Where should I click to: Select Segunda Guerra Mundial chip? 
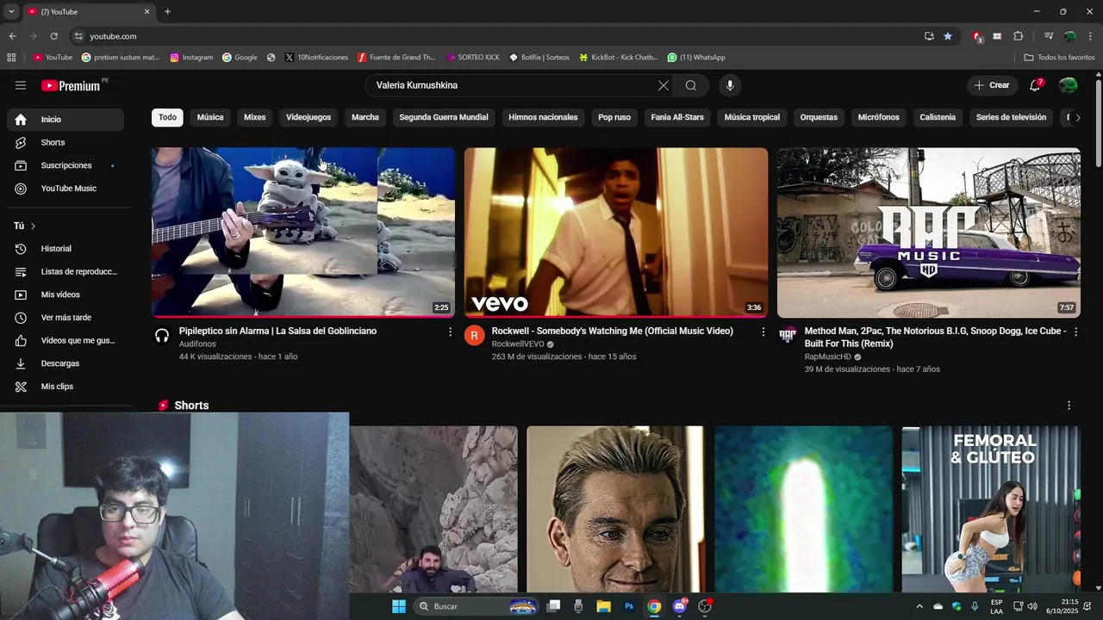(x=444, y=117)
